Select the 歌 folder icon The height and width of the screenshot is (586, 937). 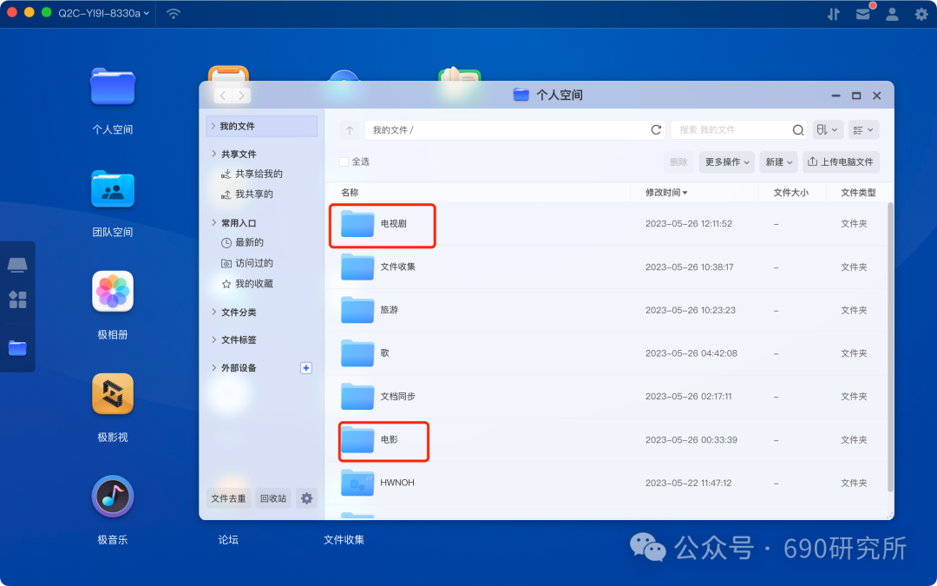pos(357,353)
